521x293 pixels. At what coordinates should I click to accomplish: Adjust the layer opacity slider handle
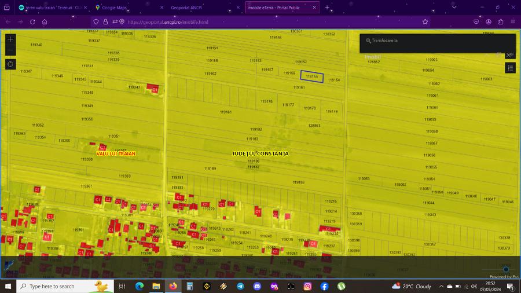coord(506,269)
